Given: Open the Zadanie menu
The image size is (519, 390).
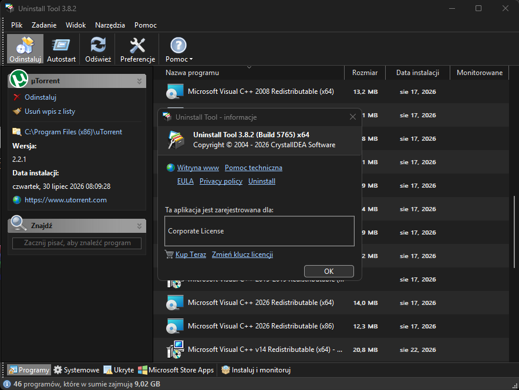Looking at the screenshot, I should point(44,25).
